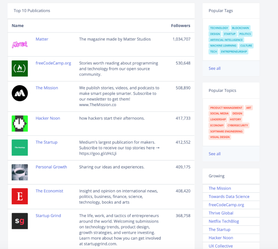Click the Personal Growth coffee cup thumbnail
Viewport: 278px width, 249px height.
click(x=19, y=172)
